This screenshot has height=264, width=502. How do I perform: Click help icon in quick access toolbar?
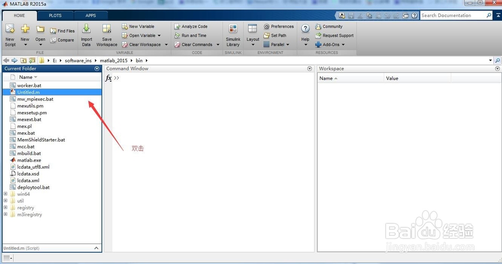coord(415,16)
